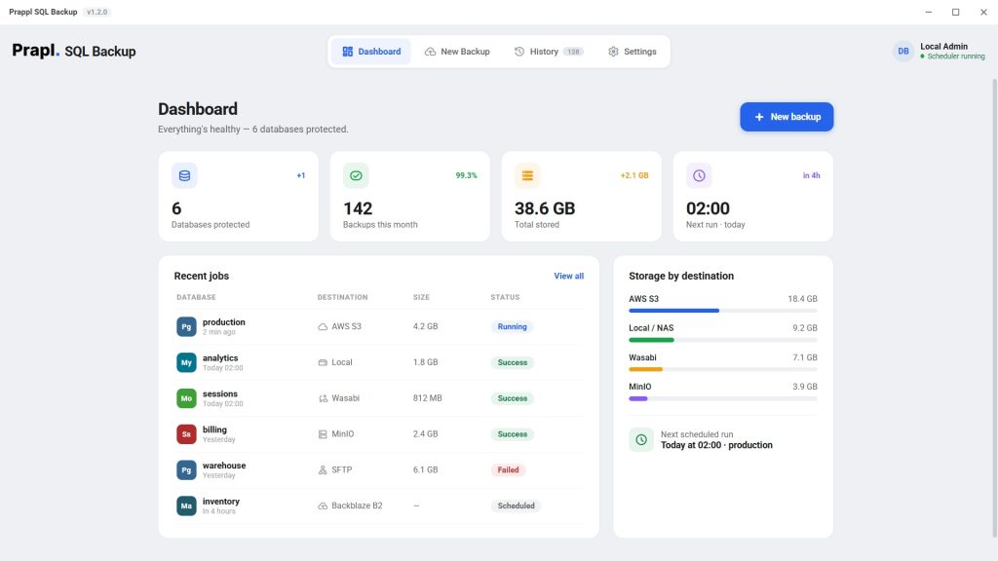This screenshot has height=561, width=998.
Task: Click the Local / NAS storage bar
Action: (x=723, y=340)
